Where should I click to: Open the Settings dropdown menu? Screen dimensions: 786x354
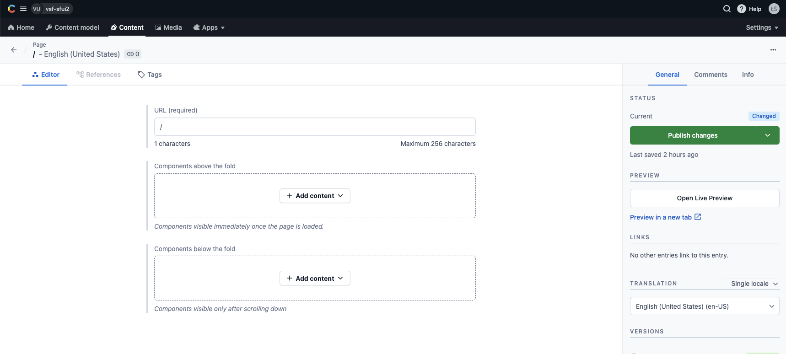tap(761, 27)
